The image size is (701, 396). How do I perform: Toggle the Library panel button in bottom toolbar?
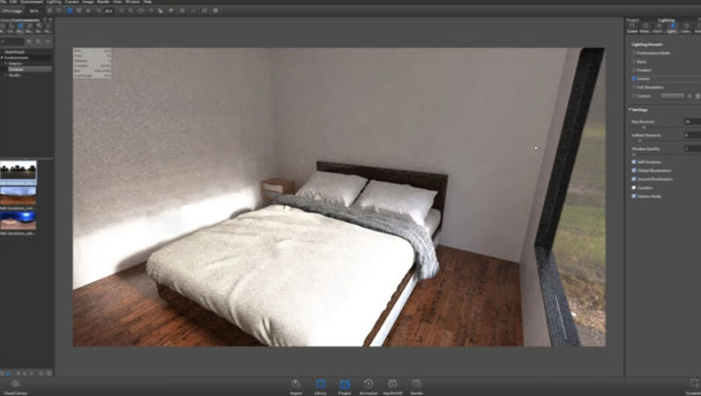point(320,386)
